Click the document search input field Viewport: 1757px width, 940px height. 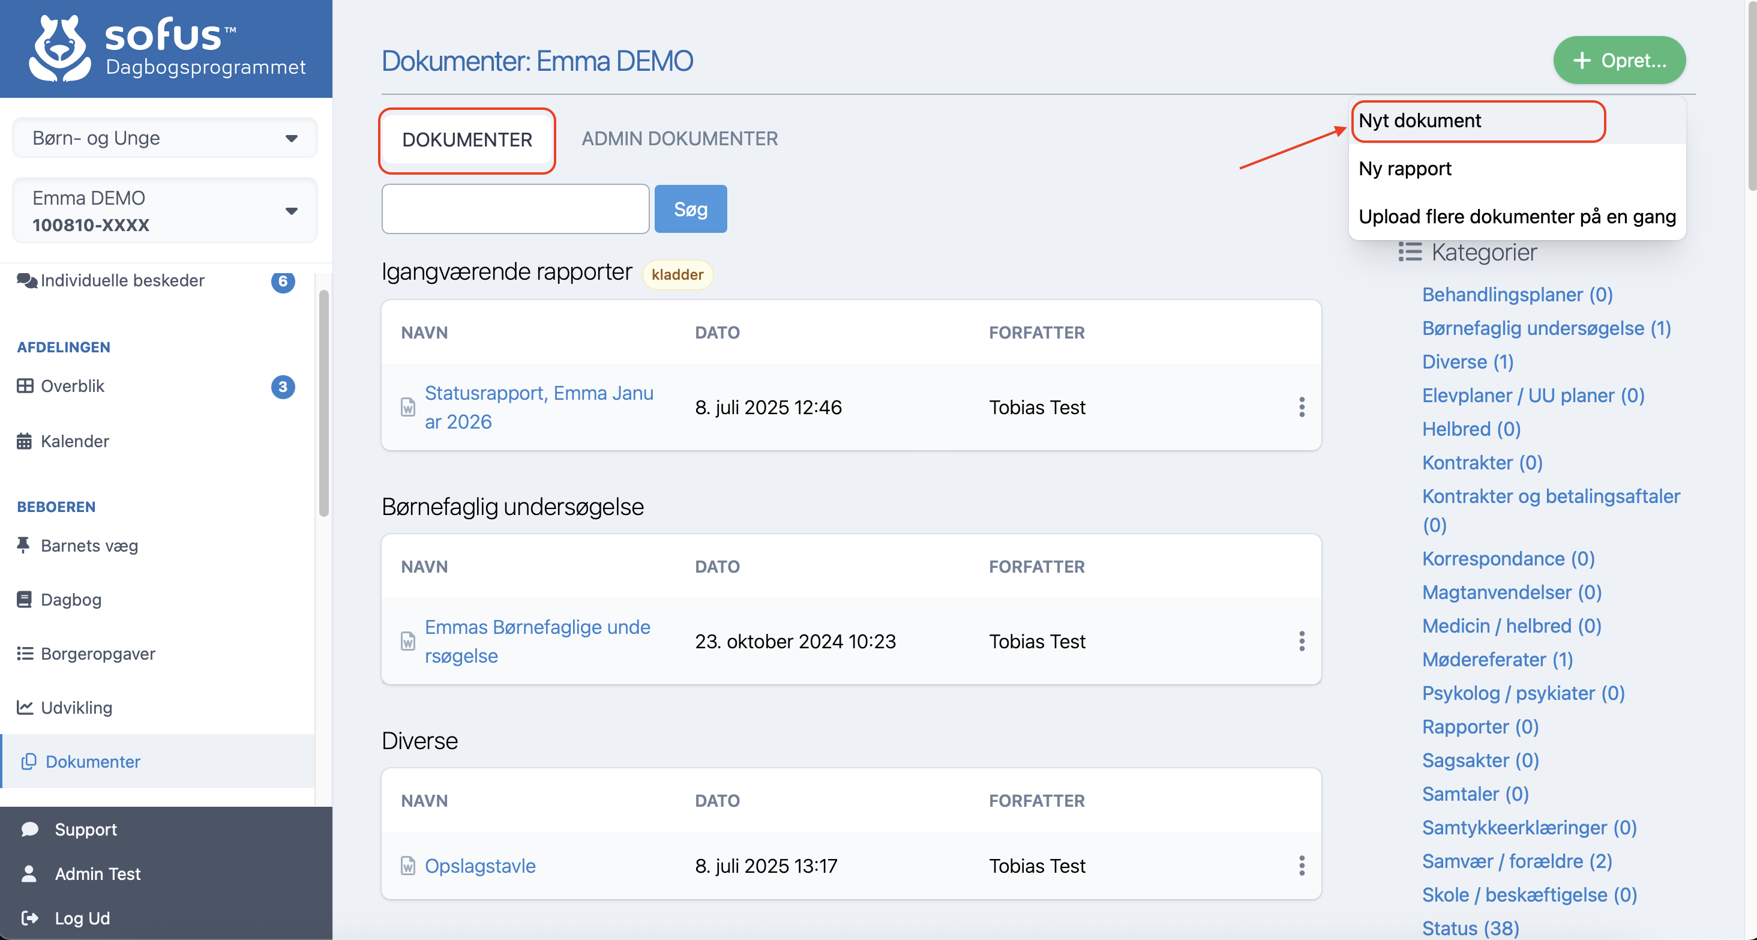click(515, 209)
